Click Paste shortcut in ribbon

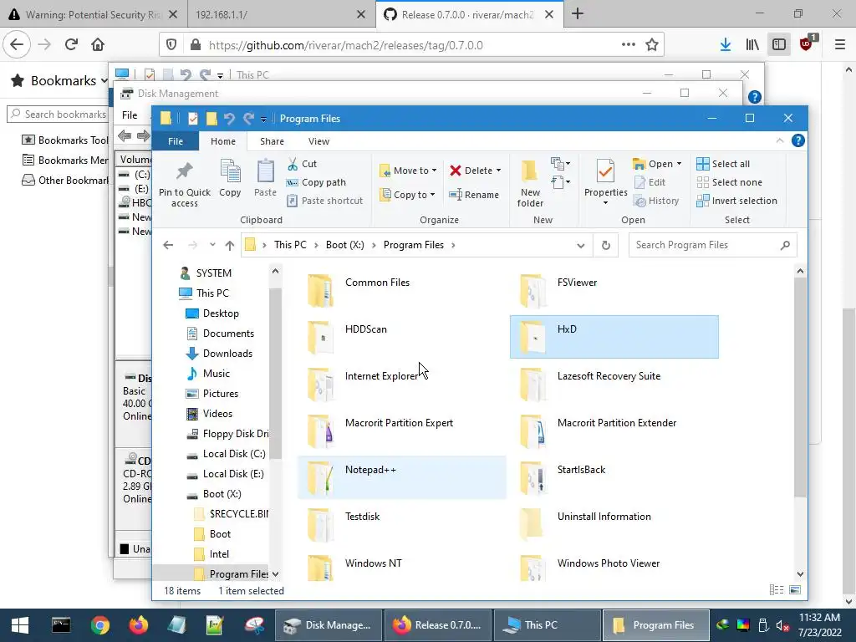click(325, 201)
